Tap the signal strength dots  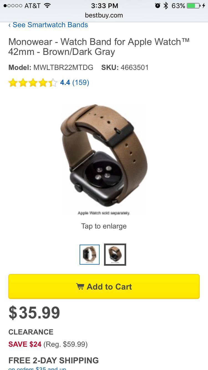click(13, 6)
